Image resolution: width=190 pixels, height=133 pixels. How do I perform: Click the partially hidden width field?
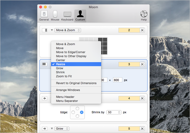[x=104, y=80]
